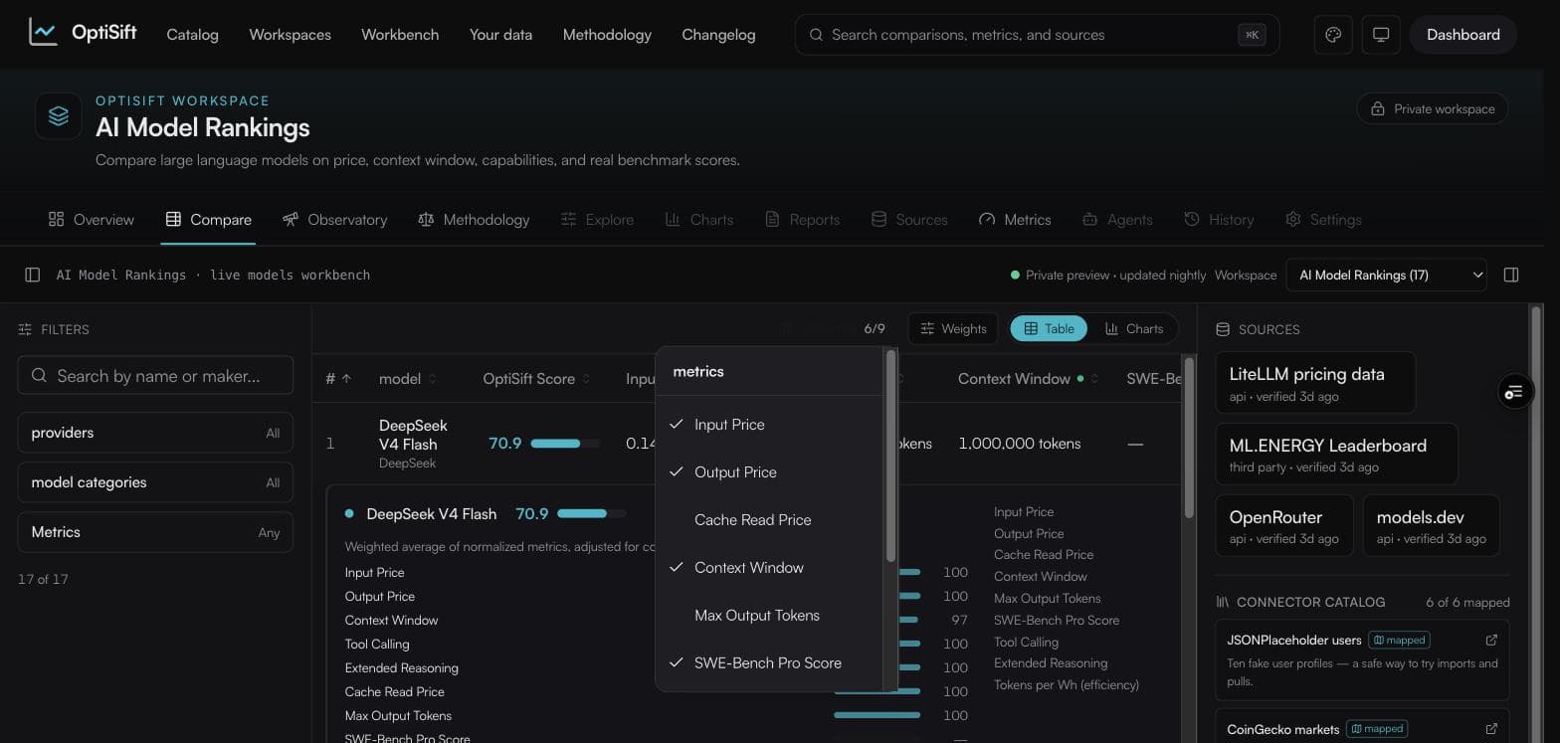Click the Explore sliders icon tab
The width and height of the screenshot is (1560, 743).
click(569, 219)
